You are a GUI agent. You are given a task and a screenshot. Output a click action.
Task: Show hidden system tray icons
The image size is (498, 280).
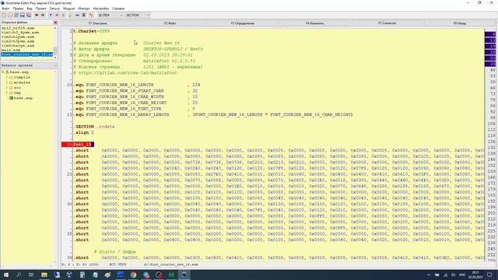coord(429,275)
